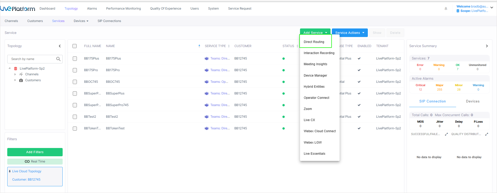Switch to the Devices tab in summary
This screenshot has width=497, height=193.
(472, 101)
